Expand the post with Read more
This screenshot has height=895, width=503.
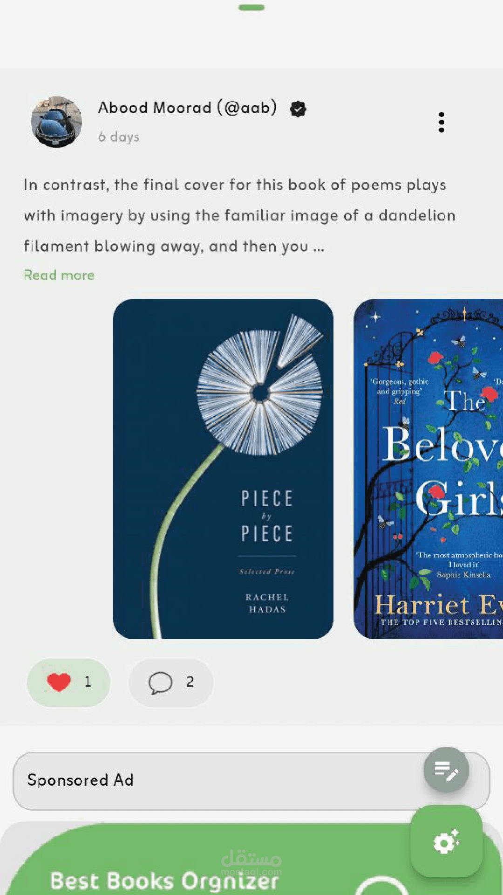coord(59,275)
